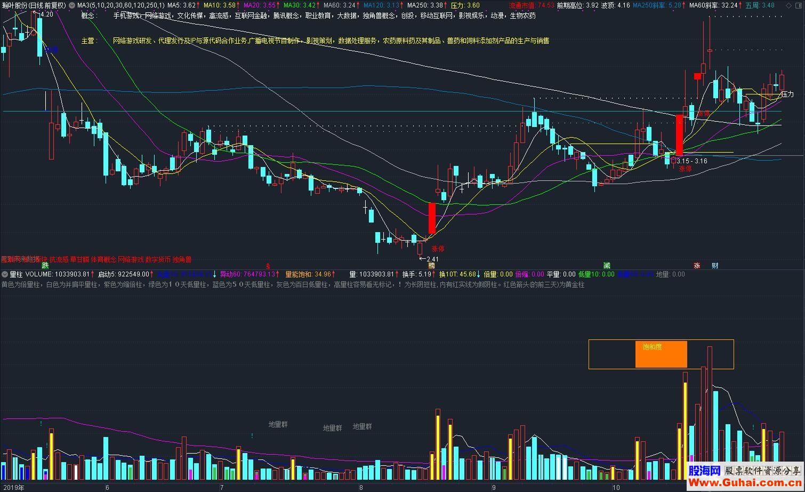Click the large red limit-up candle in August
805x492 pixels.
coord(432,218)
